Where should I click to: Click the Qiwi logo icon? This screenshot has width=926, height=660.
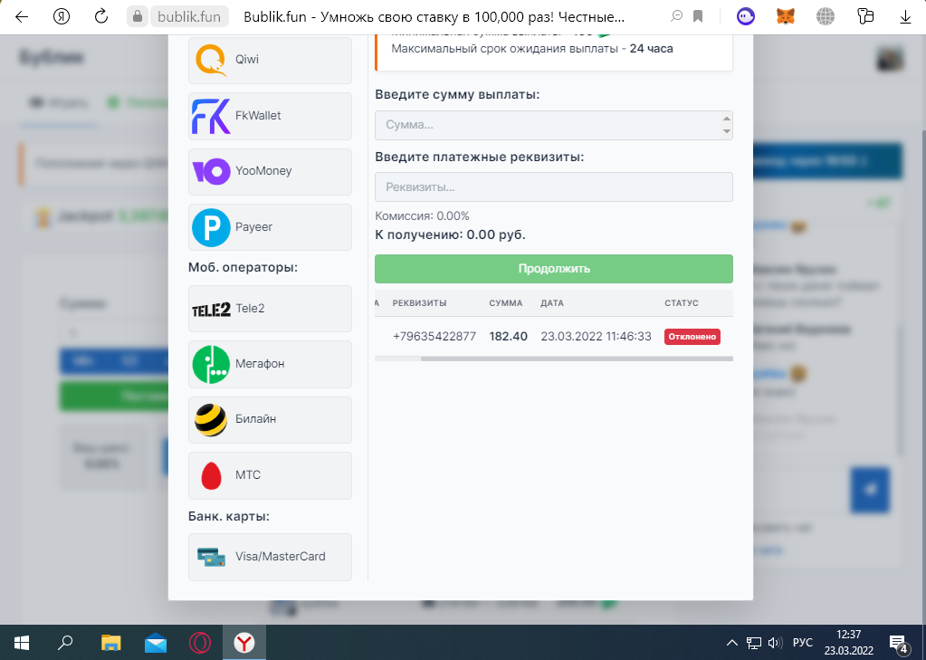pyautogui.click(x=211, y=61)
